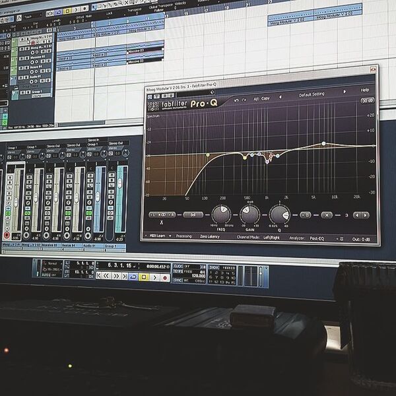396x396 pixels.
Task: Click Undo arrow in Pro-Q header
Action: point(236,100)
